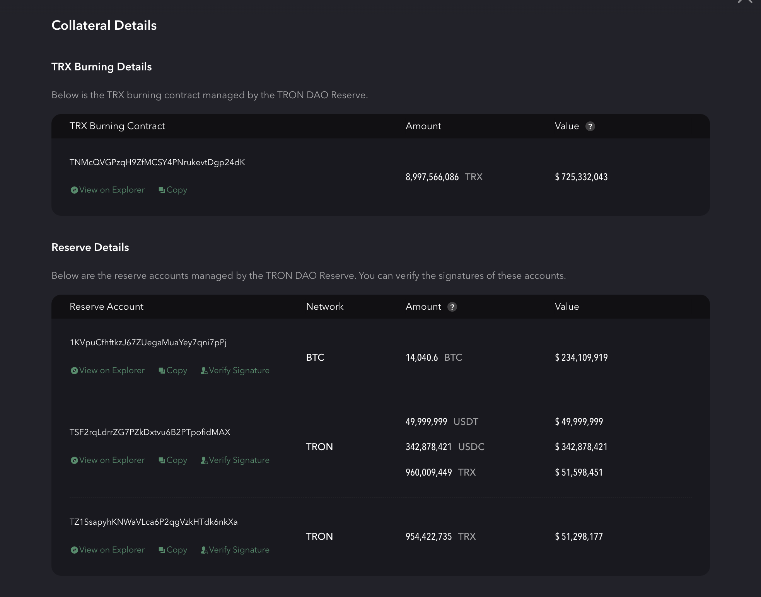Click Verify Signature text for BTC account
Screen dimensions: 761x597
(239, 370)
